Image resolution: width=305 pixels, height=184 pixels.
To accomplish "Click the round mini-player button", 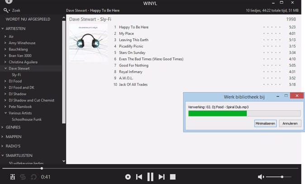I will [128, 177].
